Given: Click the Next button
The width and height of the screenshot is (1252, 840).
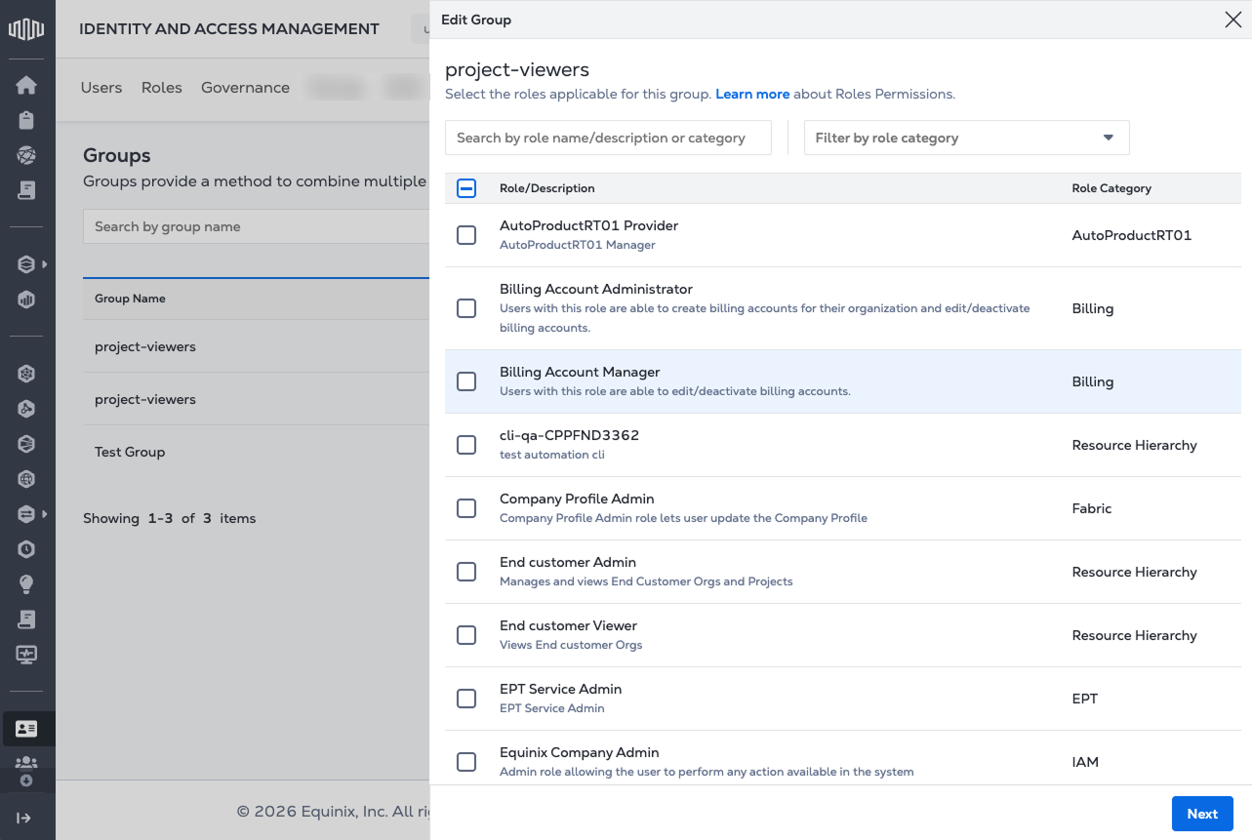Looking at the screenshot, I should tap(1201, 814).
